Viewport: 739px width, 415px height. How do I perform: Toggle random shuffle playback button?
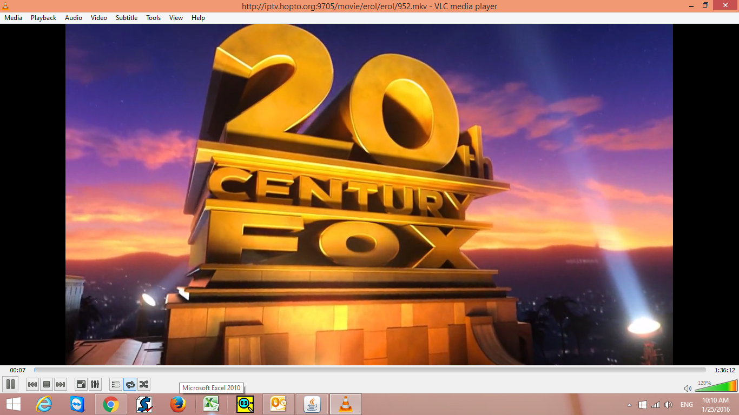[x=144, y=384]
